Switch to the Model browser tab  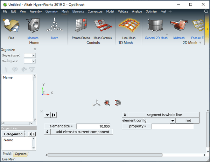point(7,154)
